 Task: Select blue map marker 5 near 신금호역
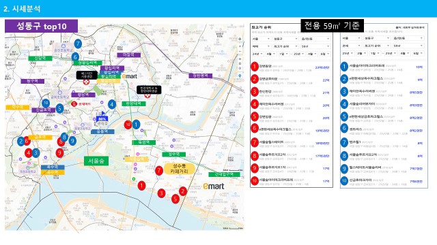(x=59, y=108)
